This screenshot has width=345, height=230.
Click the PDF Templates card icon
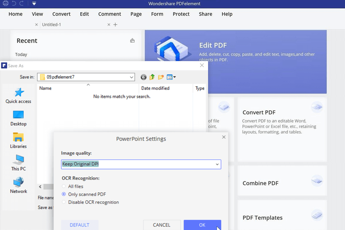tap(317, 215)
